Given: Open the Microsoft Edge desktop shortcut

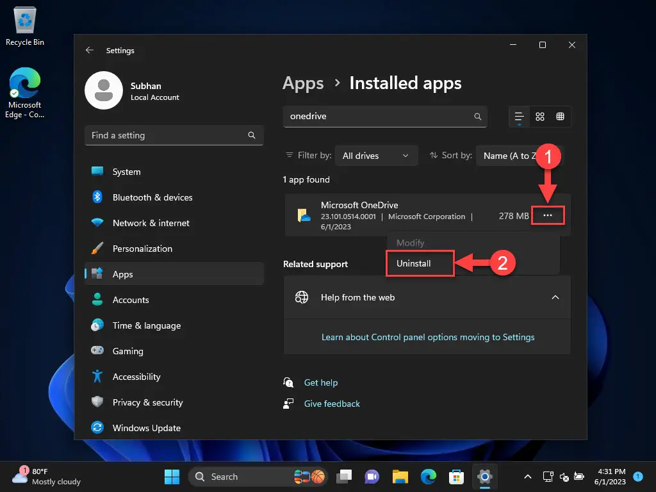Looking at the screenshot, I should coord(25,93).
